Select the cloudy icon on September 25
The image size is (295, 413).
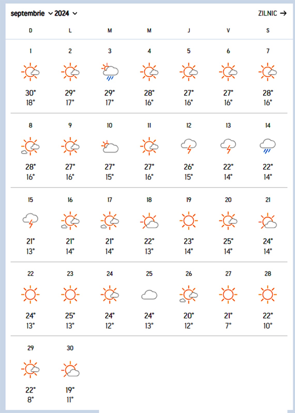pyautogui.click(x=149, y=295)
